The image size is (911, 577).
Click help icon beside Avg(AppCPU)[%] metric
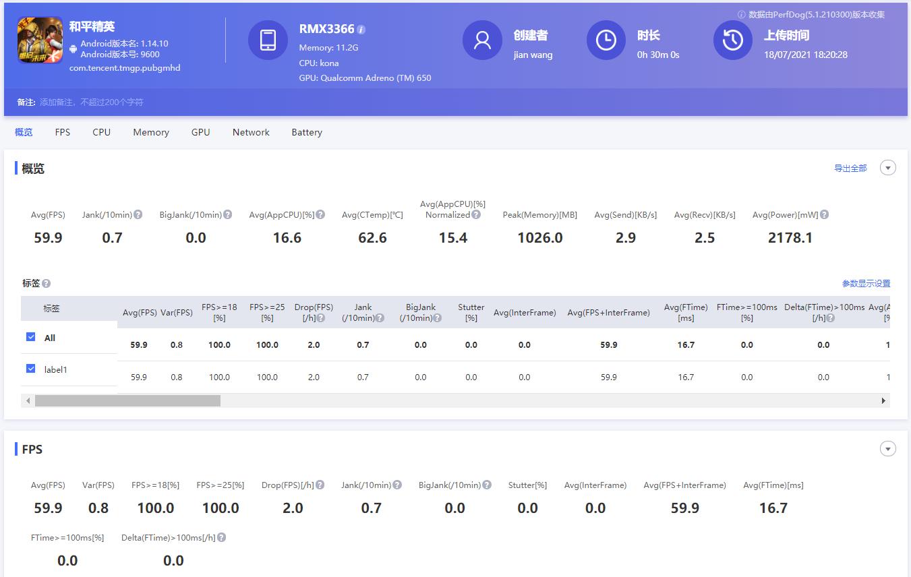click(321, 215)
